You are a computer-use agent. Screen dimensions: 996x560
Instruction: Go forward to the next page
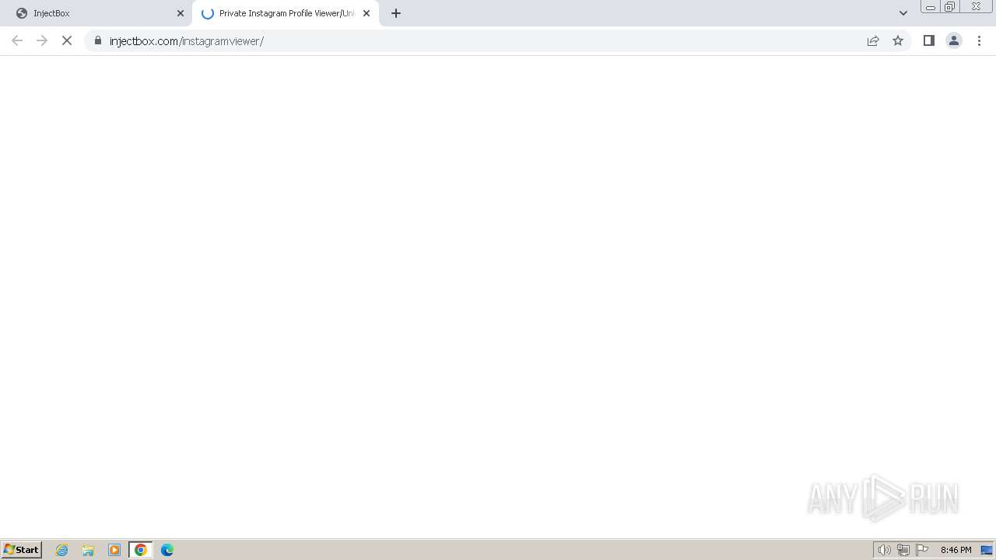point(42,40)
